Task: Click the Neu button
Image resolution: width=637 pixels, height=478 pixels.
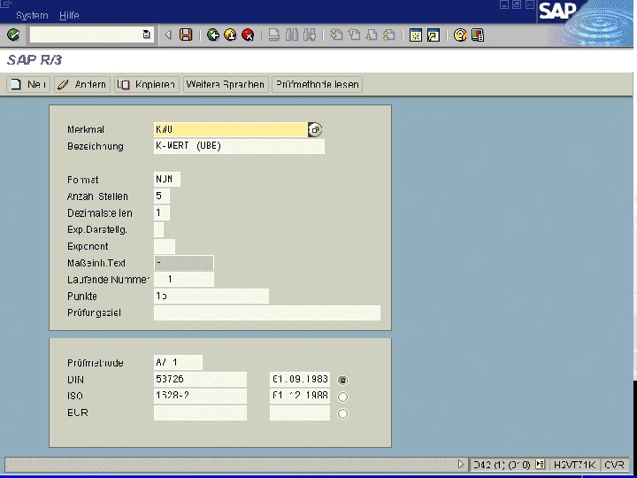Action: click(x=28, y=85)
